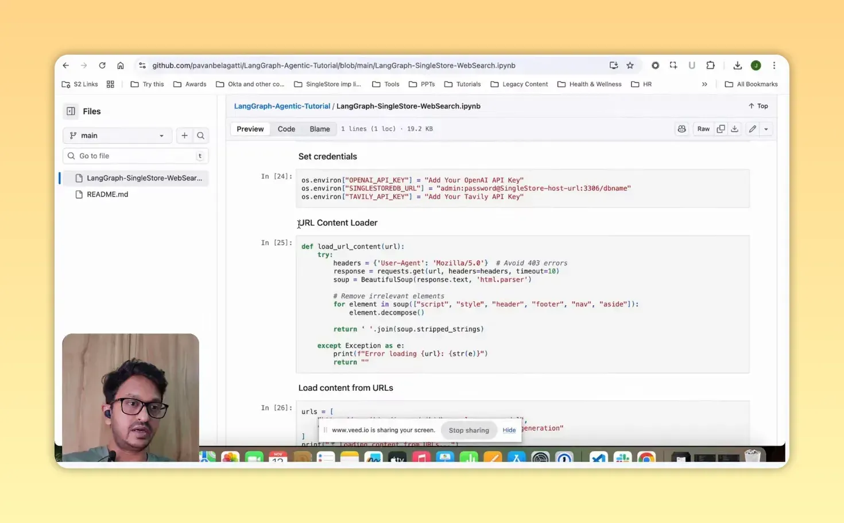
Task: Click the presenter webcam thumbnail
Action: pos(131,398)
